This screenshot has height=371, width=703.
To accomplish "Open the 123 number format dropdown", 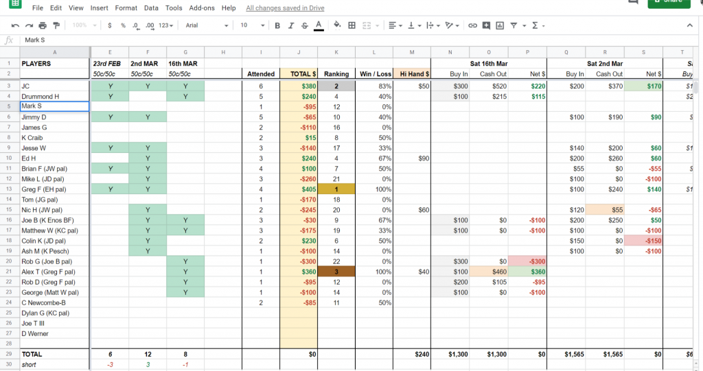I will click(165, 25).
